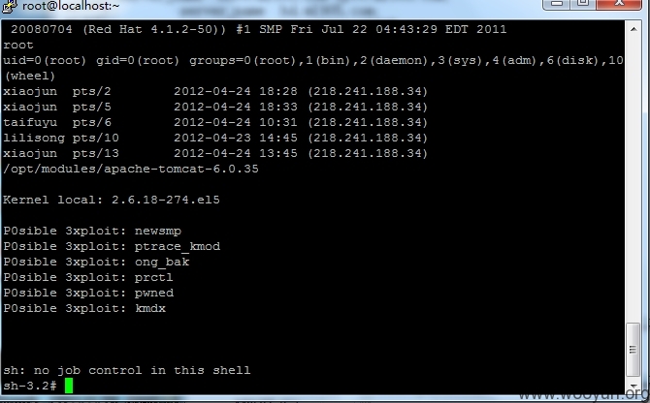Image resolution: width=650 pixels, height=403 pixels.
Task: Click the apache-tomcat-6.0.35 path line
Action: (131, 169)
